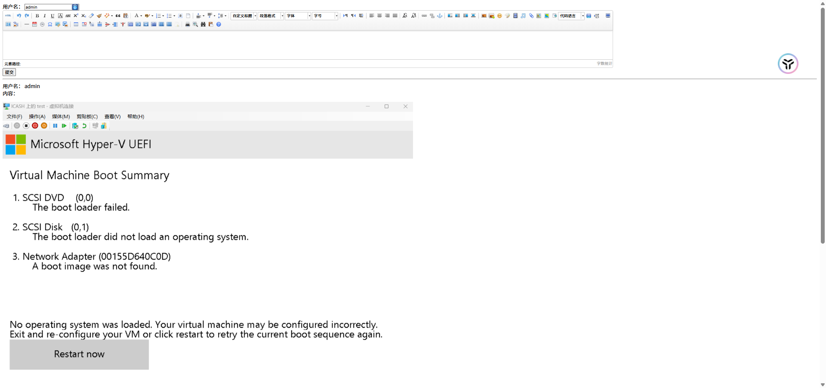Image resolution: width=826 pixels, height=388 pixels.
Task: Delete table icon with red X
Action: (x=84, y=24)
